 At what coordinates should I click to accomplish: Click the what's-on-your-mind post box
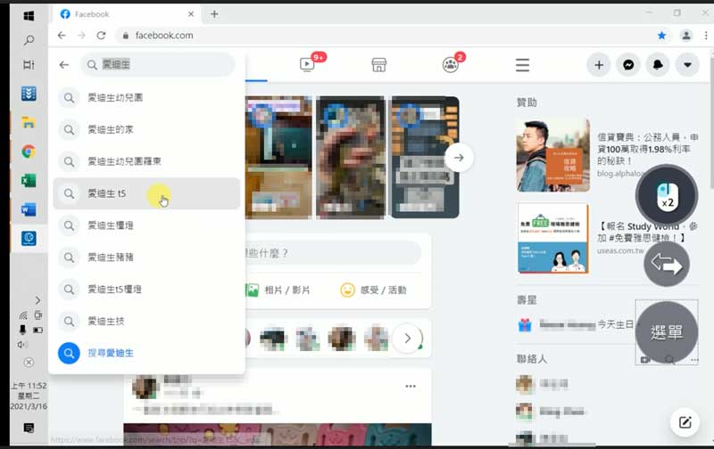click(x=333, y=253)
